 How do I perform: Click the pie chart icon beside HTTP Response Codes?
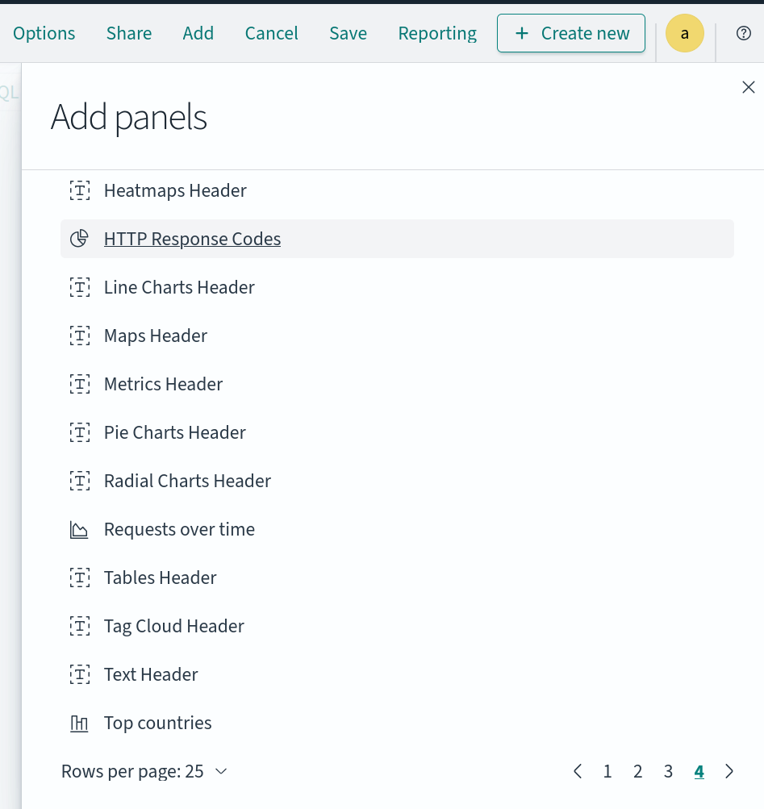(x=79, y=239)
